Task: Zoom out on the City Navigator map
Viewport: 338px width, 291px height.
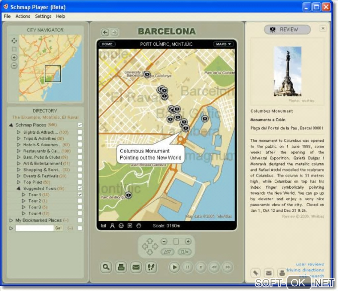Action: (14, 66)
